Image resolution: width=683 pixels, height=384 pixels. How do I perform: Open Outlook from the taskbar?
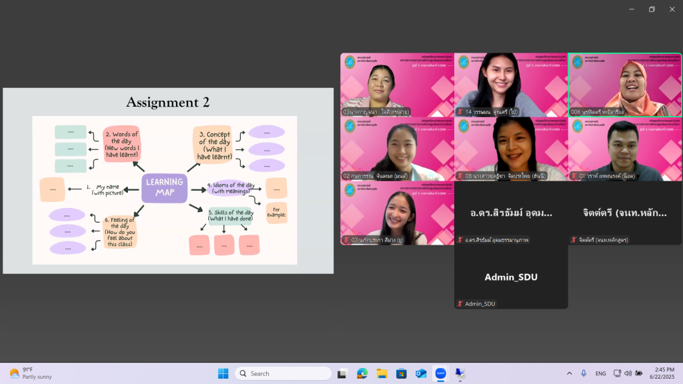click(x=421, y=373)
